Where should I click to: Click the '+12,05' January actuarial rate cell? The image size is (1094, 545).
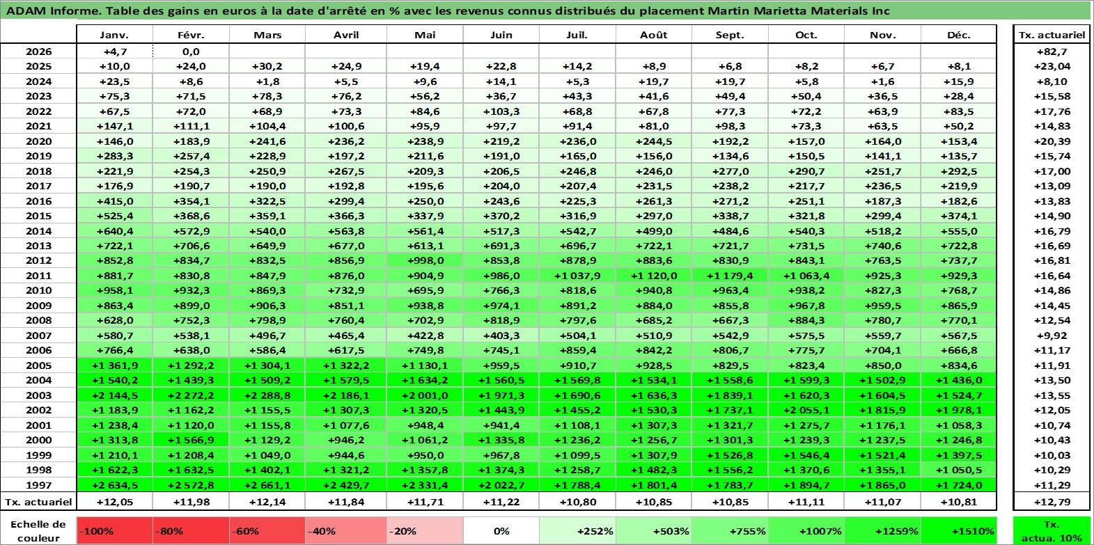click(x=114, y=502)
